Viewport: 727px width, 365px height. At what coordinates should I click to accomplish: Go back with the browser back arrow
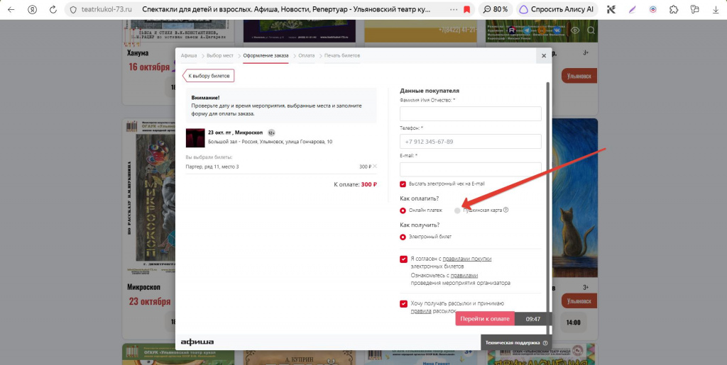coord(11,9)
